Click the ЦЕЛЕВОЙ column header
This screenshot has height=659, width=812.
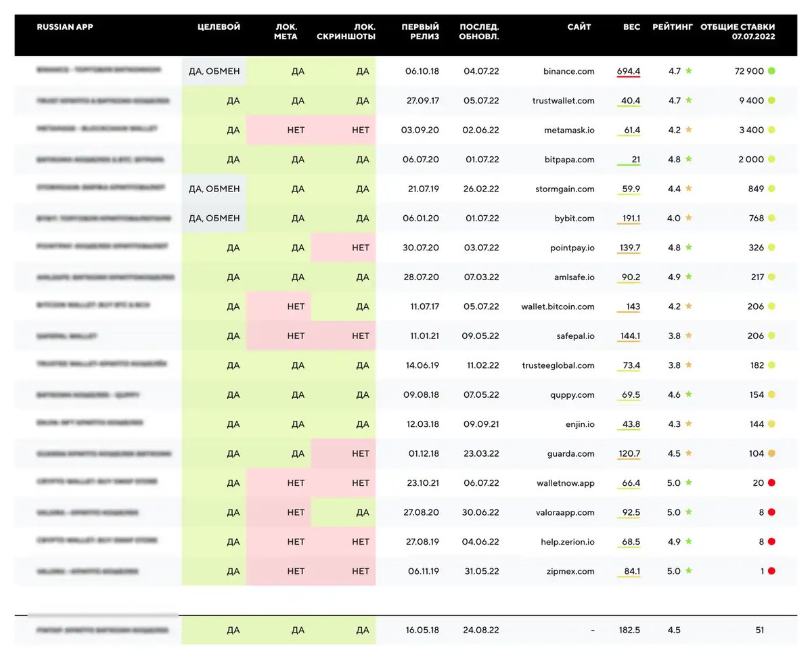(219, 27)
